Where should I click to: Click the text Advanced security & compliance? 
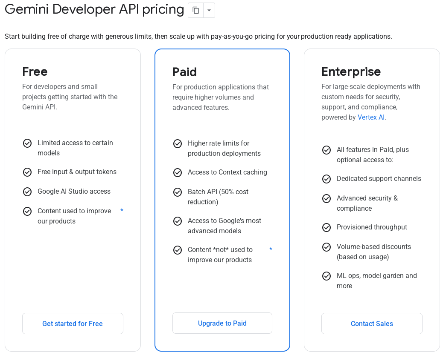[x=367, y=203]
